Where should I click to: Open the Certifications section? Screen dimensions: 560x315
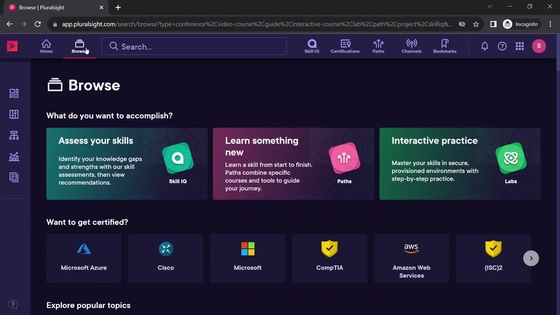coord(345,46)
